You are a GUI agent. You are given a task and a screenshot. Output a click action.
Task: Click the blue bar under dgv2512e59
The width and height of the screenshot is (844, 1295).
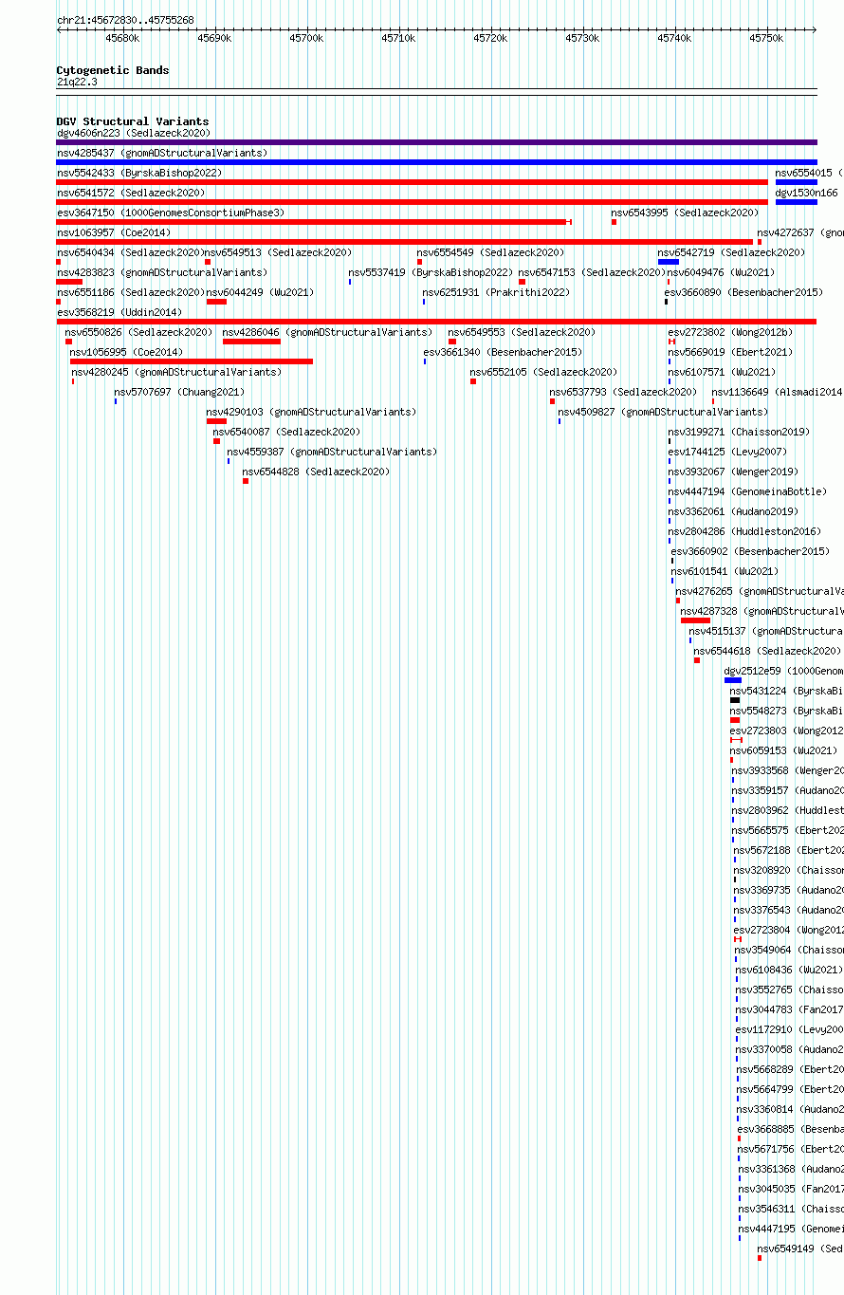(x=733, y=680)
